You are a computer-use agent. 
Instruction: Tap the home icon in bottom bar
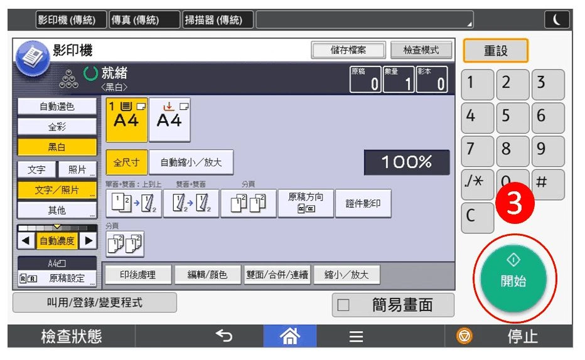pos(289,337)
